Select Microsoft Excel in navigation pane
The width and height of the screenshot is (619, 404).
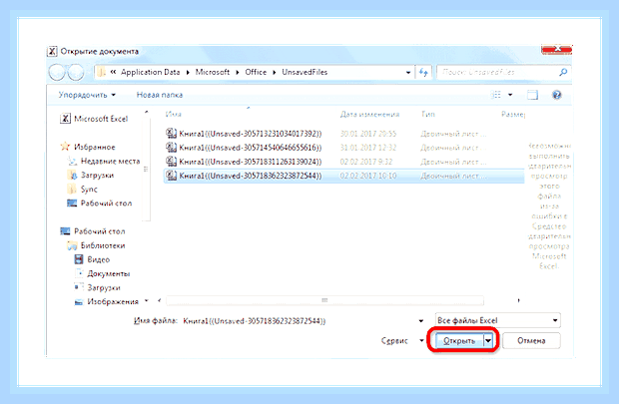94,119
